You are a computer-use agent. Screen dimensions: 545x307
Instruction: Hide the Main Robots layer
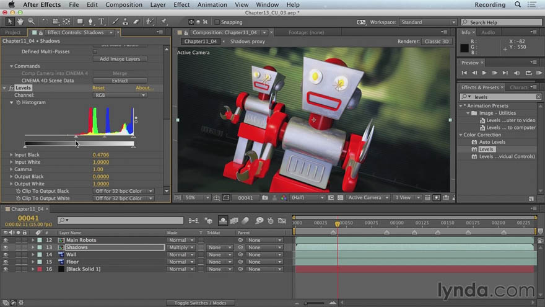pos(6,240)
